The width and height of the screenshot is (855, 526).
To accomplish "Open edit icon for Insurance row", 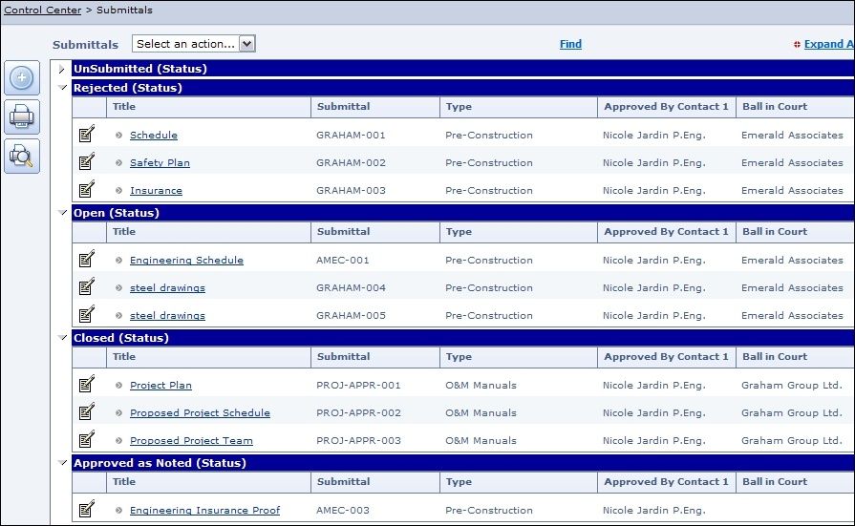I will [87, 190].
